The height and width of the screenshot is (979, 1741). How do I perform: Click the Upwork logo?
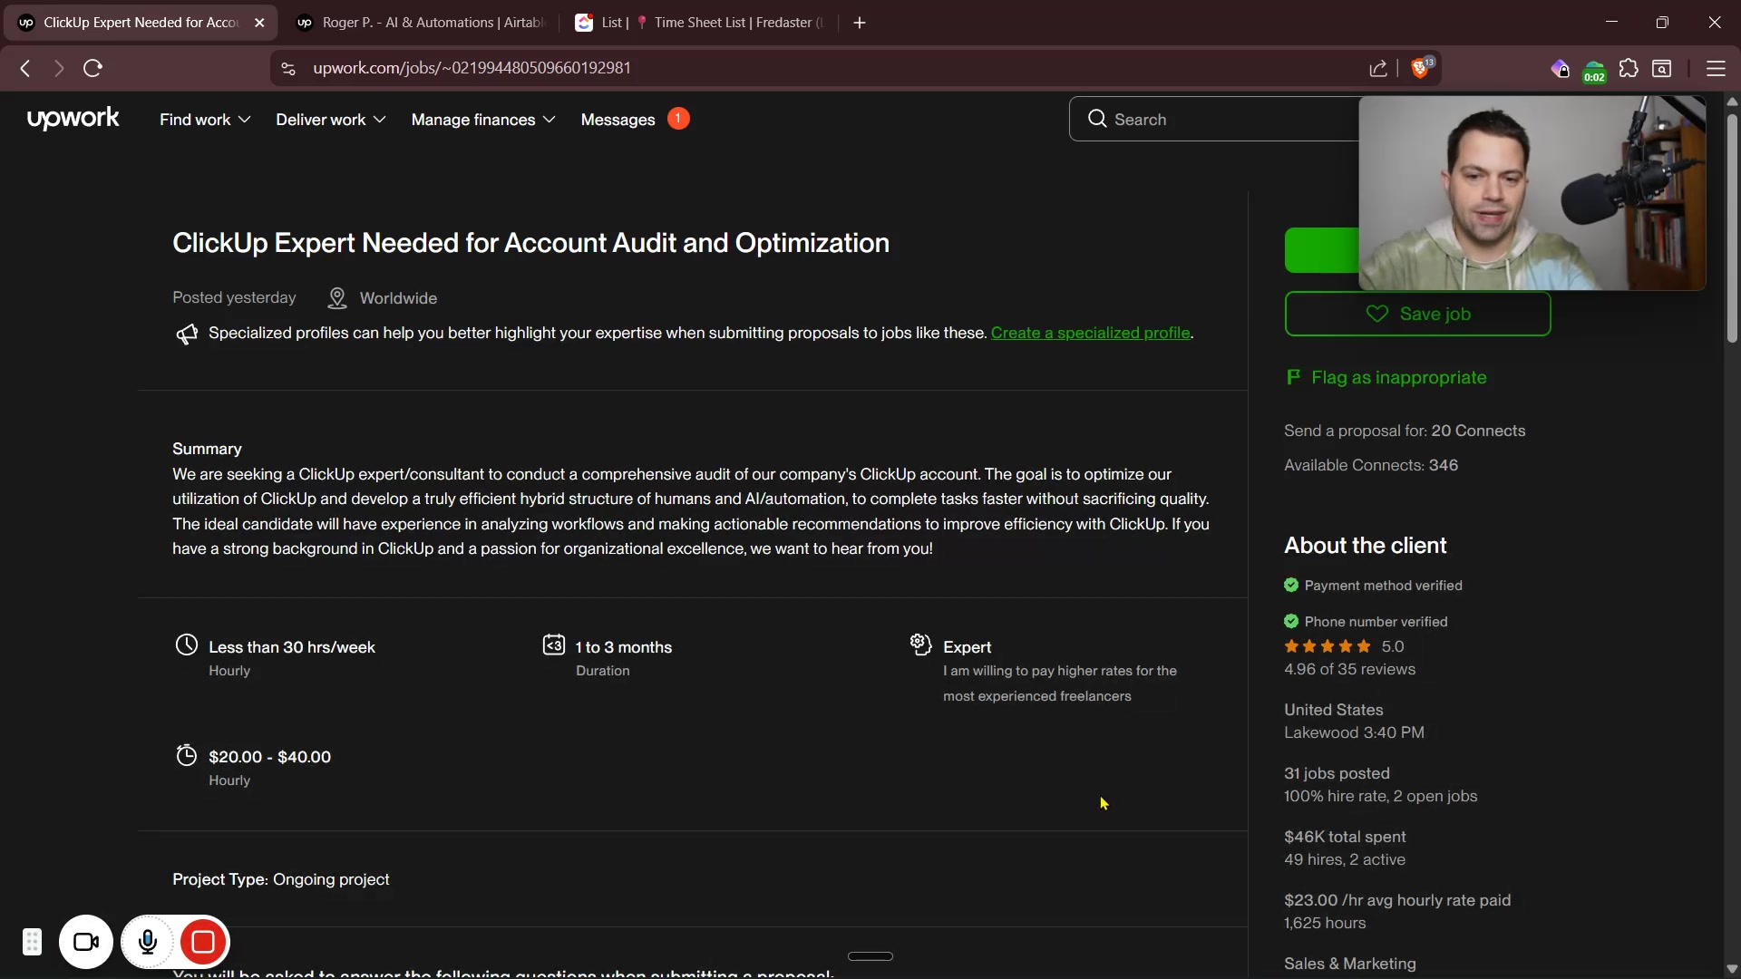[73, 119]
